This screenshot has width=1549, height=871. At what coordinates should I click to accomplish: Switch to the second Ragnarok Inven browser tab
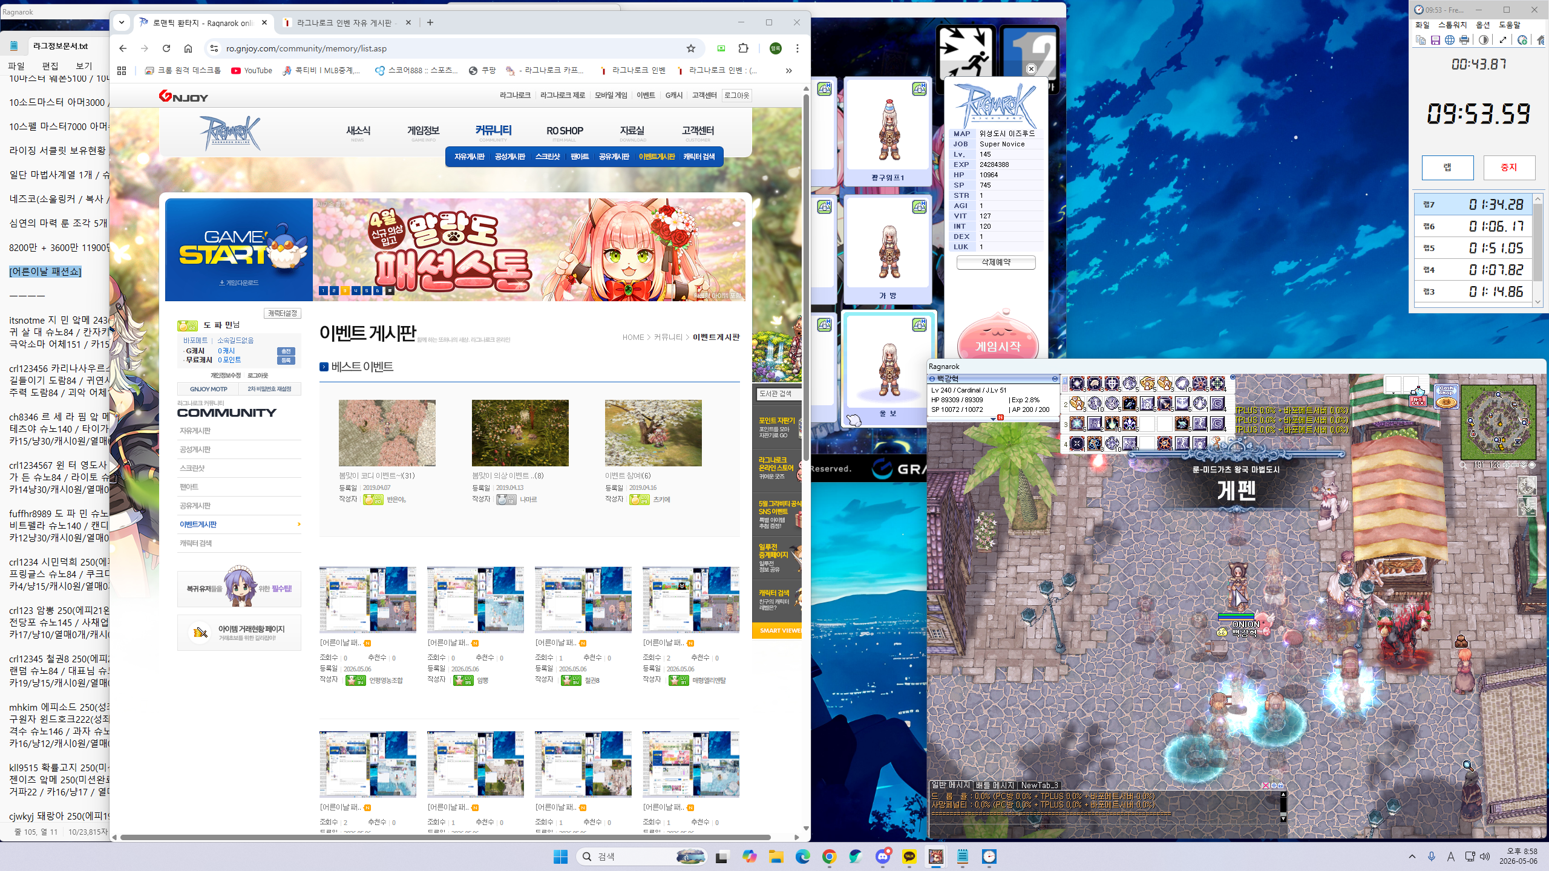346,22
